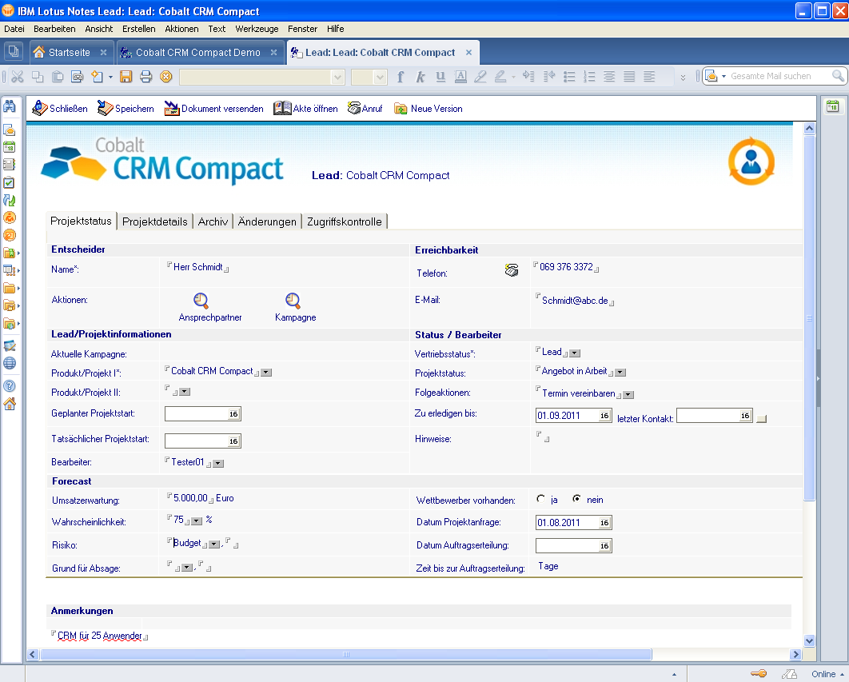The width and height of the screenshot is (849, 682).
Task: Select 'nein' for Wettbewerber vorhanden
Action: click(577, 499)
